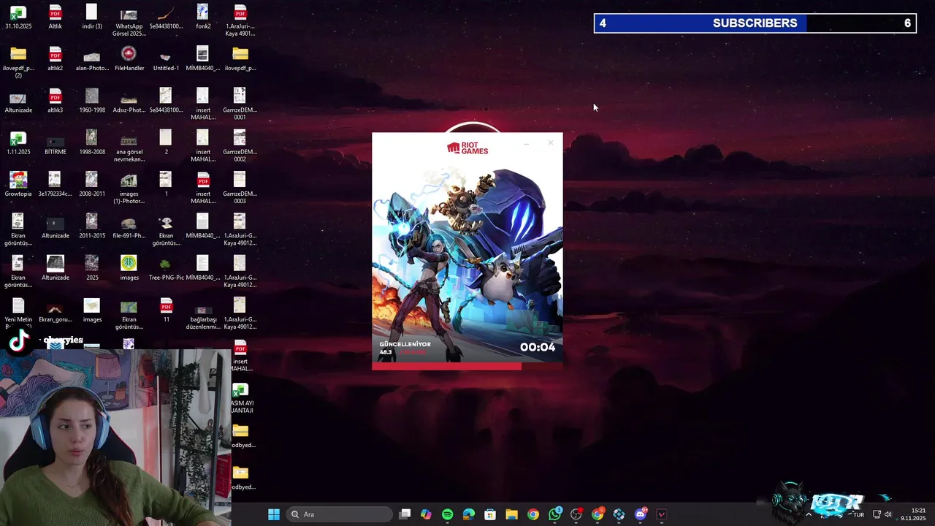The width and height of the screenshot is (935, 526).
Task: Open the Microsoft Store taskbar icon
Action: (x=490, y=514)
